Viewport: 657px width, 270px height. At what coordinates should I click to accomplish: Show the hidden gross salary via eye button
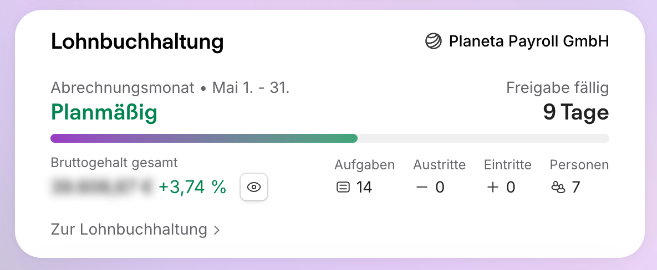pos(254,187)
